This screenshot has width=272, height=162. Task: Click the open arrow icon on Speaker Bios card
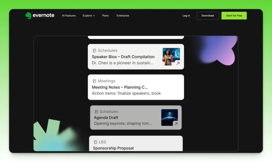tap(178, 63)
